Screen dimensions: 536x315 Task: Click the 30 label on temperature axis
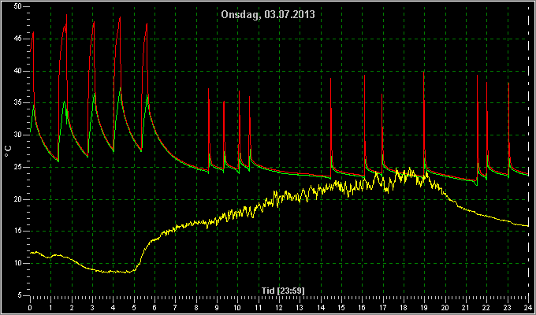[x=18, y=135]
